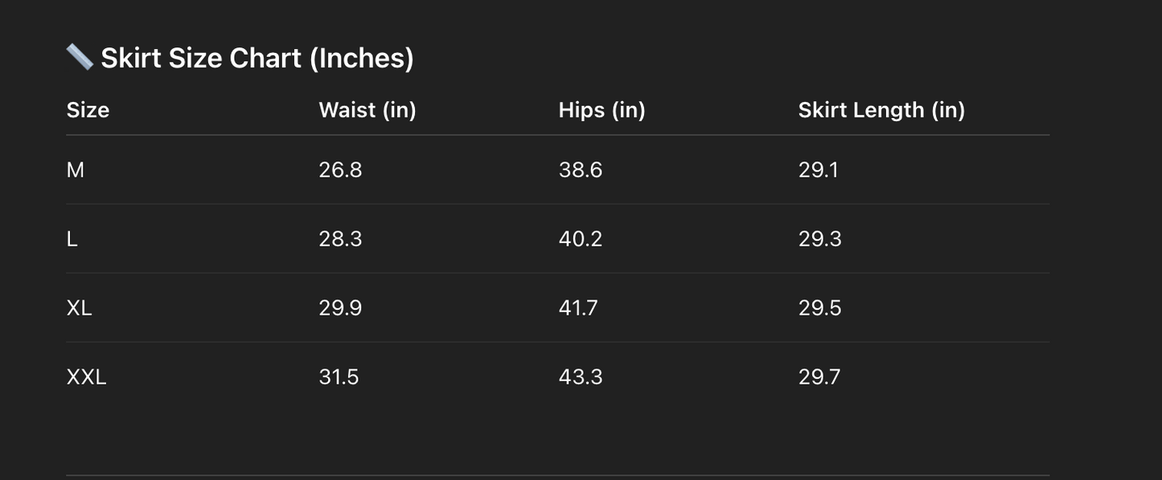Screen dimensions: 1162x480
Task: Click the 26.8 waist value
Action: coord(340,170)
